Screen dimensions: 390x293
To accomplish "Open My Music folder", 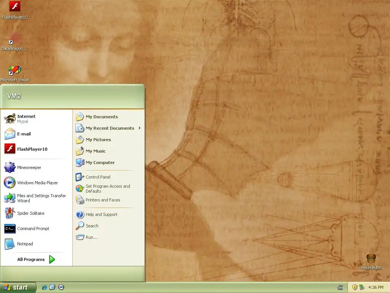I will click(109, 151).
